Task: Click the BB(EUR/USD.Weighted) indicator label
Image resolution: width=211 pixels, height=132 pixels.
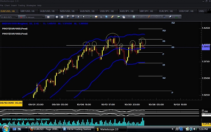Action: click(x=45, y=24)
